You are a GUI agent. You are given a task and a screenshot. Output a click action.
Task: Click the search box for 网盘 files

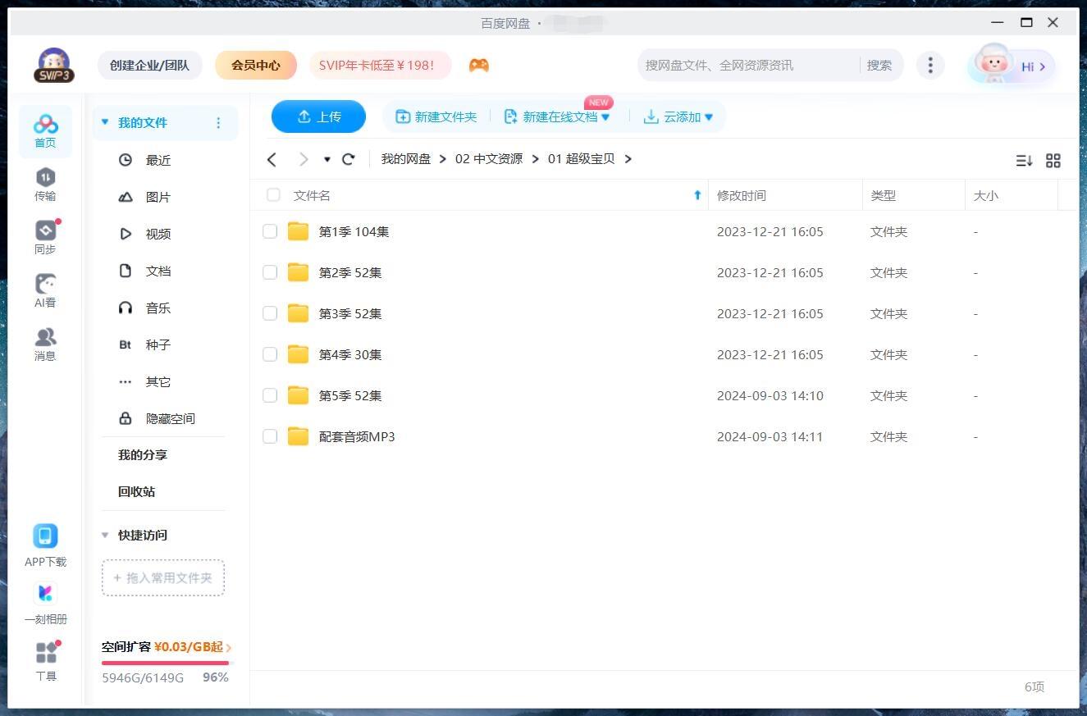747,66
